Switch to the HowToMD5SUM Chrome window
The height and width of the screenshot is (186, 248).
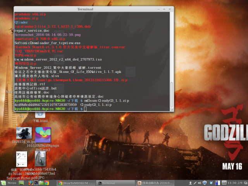click(76, 183)
